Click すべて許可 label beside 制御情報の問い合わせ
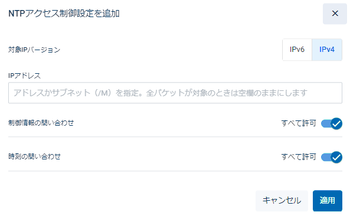 [x=299, y=123]
